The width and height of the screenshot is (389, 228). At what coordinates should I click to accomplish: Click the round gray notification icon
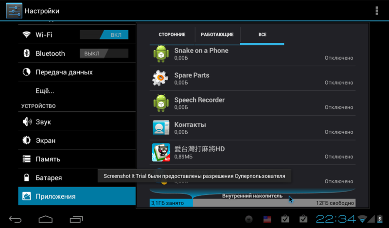[x=249, y=219]
